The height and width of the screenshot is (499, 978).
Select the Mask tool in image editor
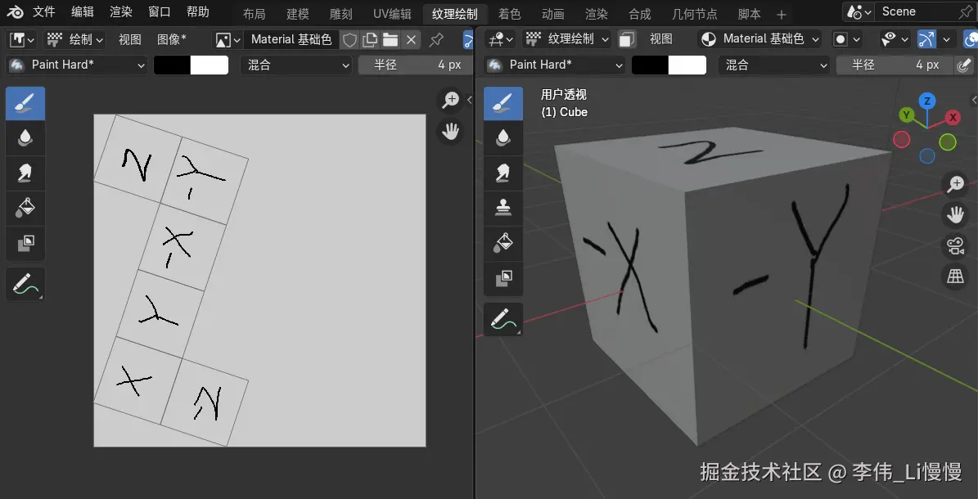click(x=25, y=243)
